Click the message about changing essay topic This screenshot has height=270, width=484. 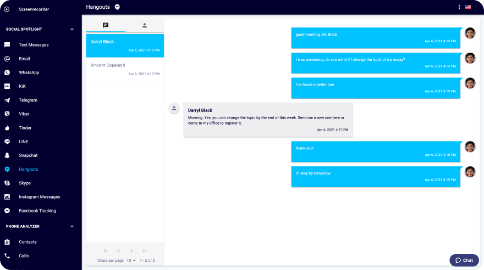click(376, 63)
